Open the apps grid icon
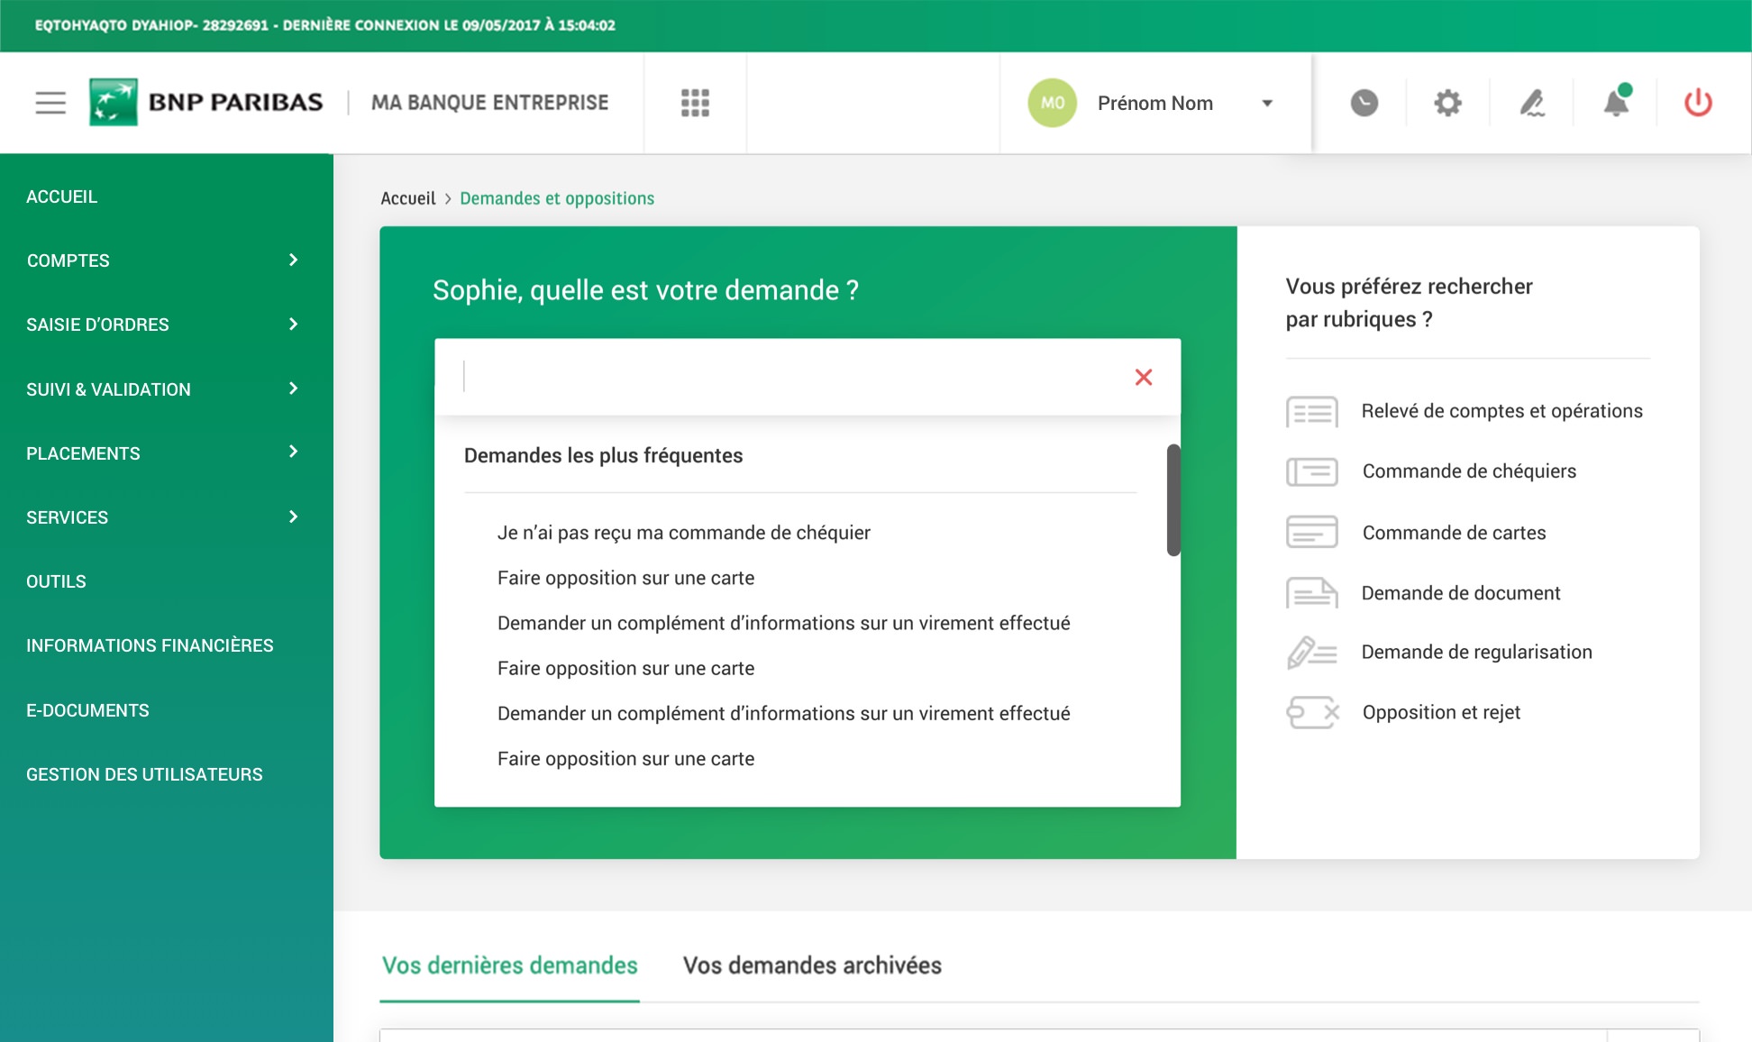Viewport: 1752px width, 1042px height. pos(695,103)
